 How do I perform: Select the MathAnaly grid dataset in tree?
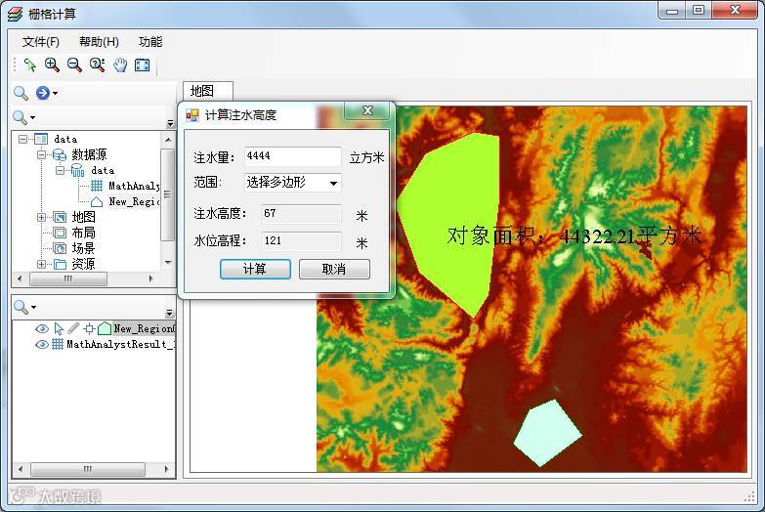[134, 186]
